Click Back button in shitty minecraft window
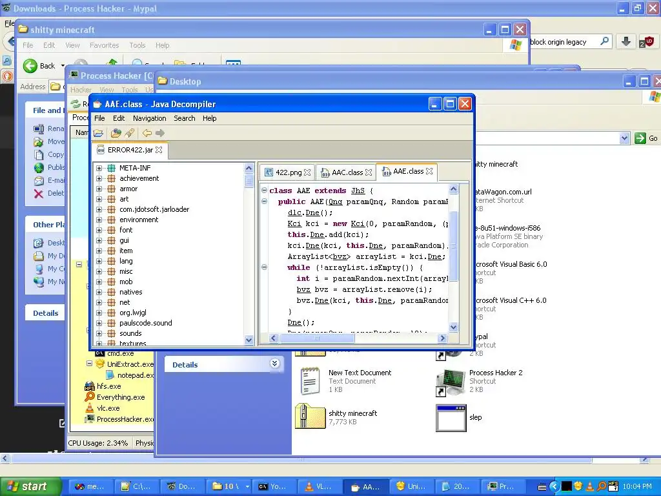This screenshot has width=661, height=496. tap(39, 66)
